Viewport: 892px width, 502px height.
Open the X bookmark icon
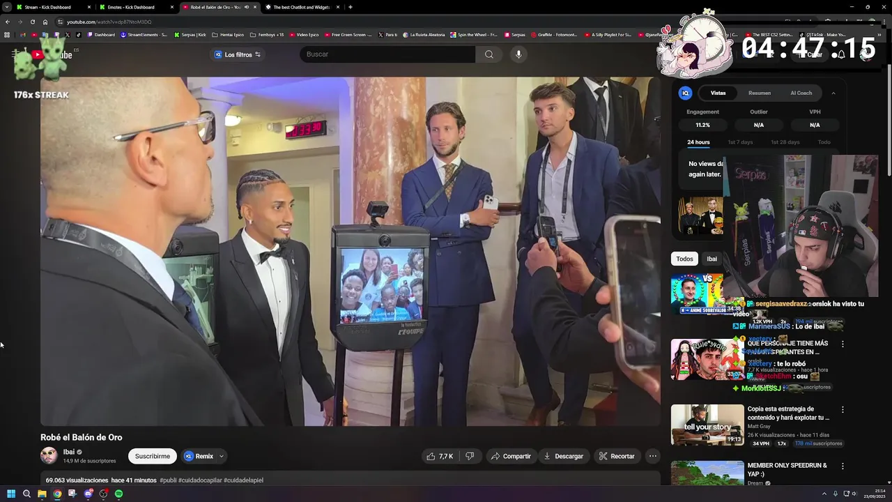click(68, 34)
